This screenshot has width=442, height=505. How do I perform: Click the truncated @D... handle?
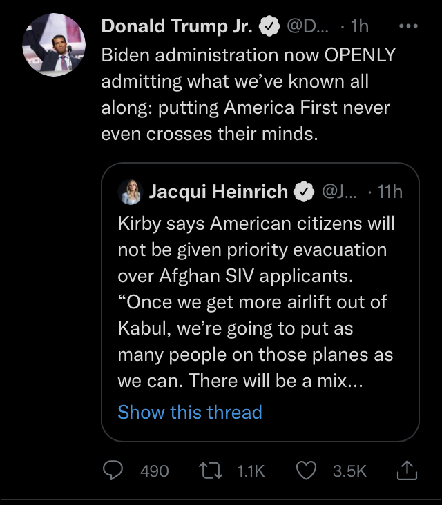pos(307,26)
